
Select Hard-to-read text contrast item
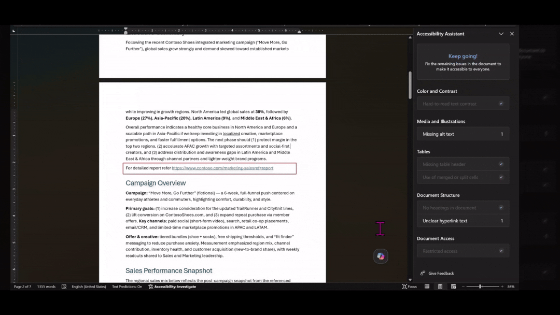[x=463, y=104]
